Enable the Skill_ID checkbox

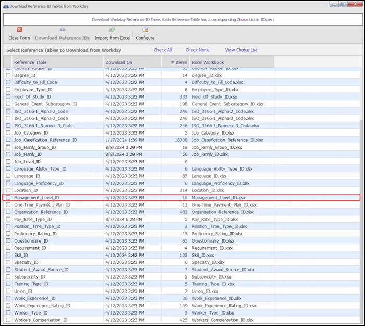[8, 256]
